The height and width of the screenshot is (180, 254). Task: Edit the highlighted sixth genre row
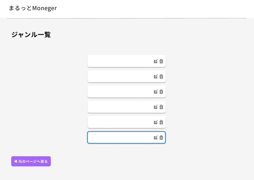(x=156, y=137)
